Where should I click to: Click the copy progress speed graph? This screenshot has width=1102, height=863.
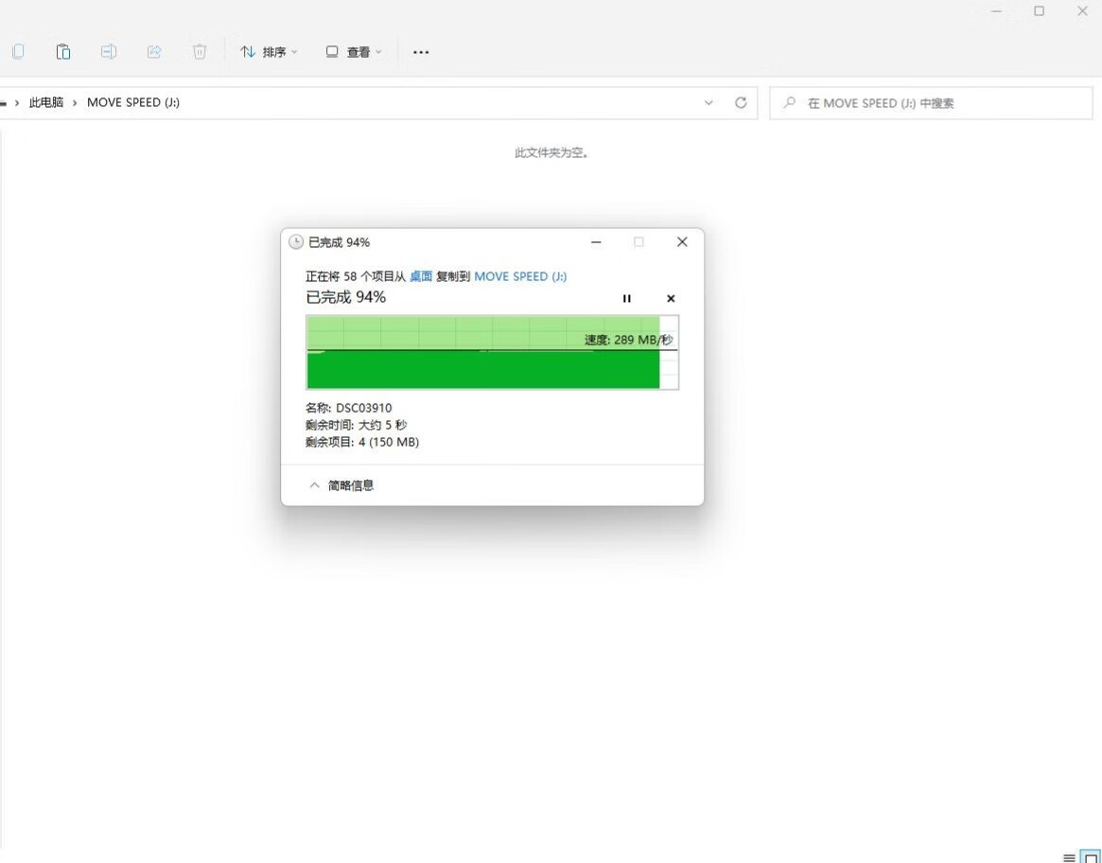click(x=492, y=352)
